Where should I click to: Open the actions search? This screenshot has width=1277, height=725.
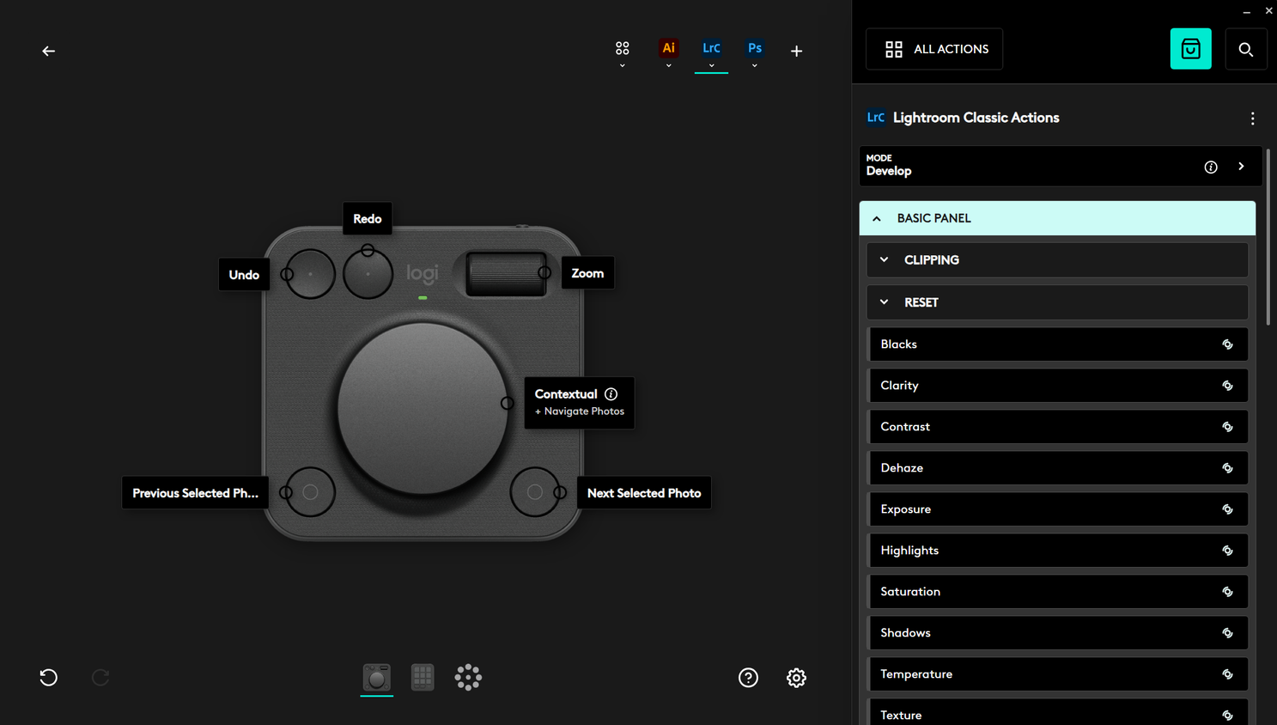pyautogui.click(x=1246, y=49)
